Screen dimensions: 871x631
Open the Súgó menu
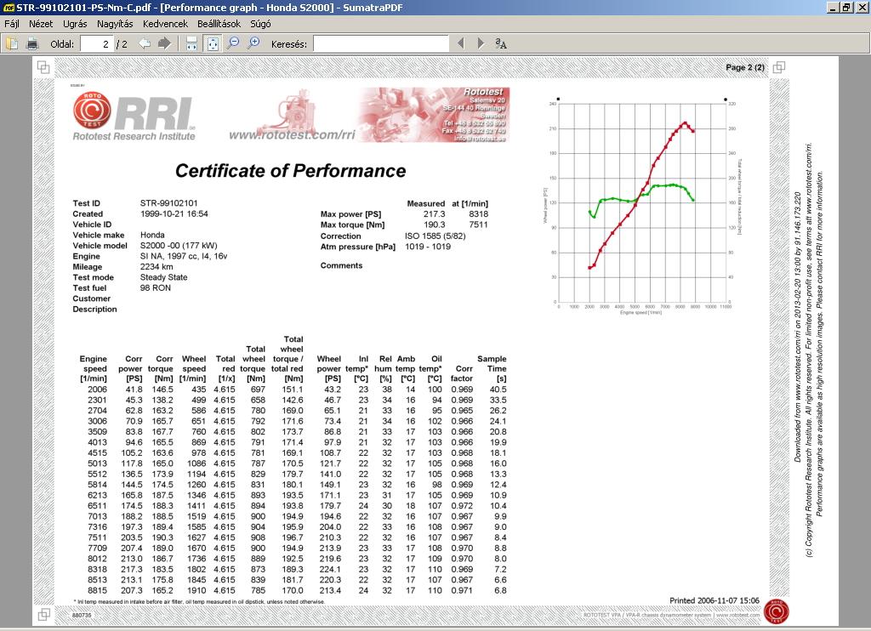click(x=260, y=24)
